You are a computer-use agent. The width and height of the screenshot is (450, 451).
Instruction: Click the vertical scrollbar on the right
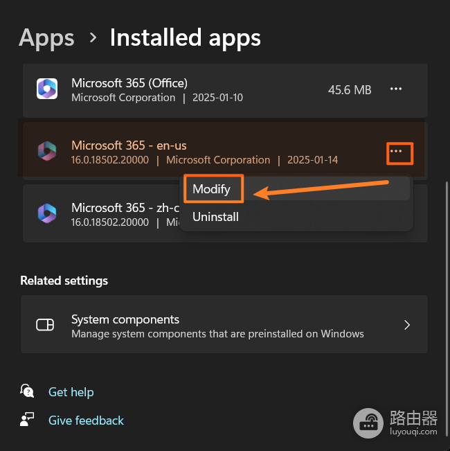447,308
